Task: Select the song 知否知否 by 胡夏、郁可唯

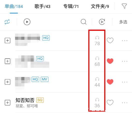Action: point(51,103)
